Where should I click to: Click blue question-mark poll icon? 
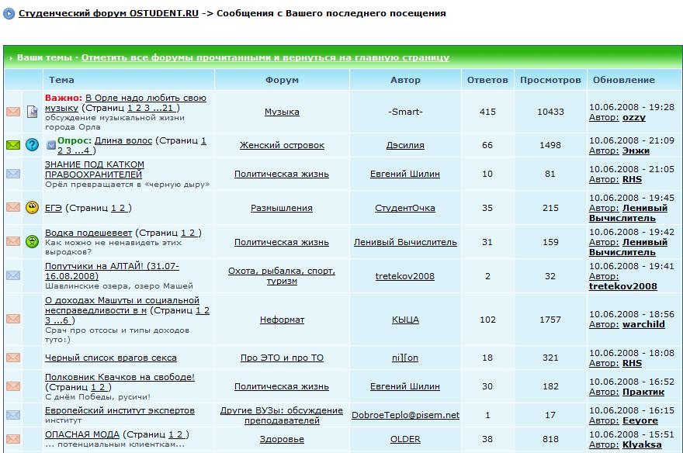[33, 144]
